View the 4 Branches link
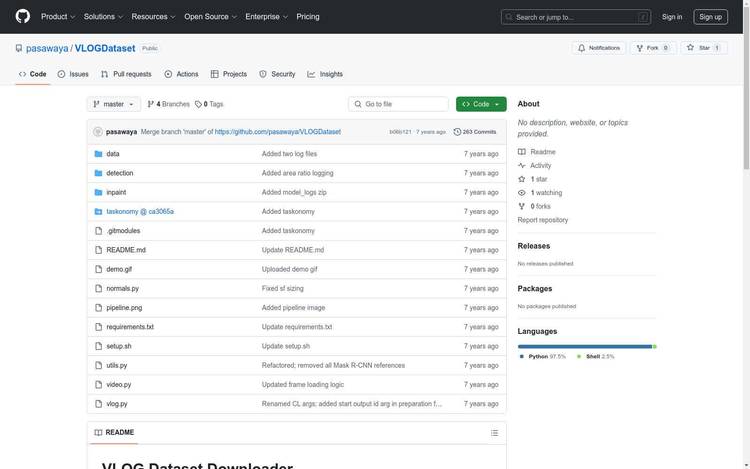 pyautogui.click(x=169, y=104)
